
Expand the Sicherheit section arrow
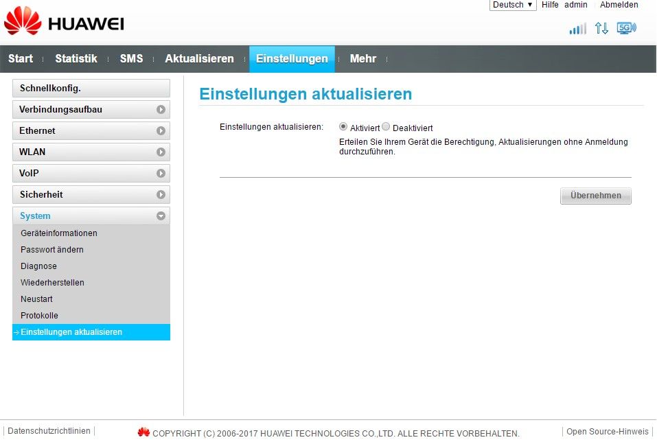point(161,195)
